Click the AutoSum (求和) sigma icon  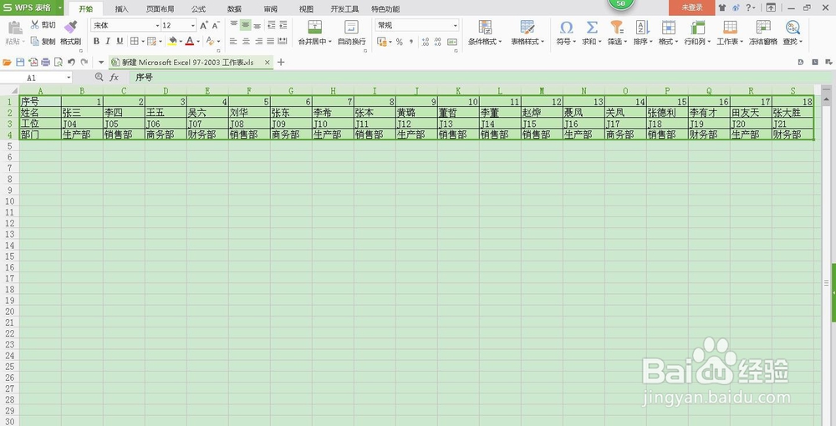tap(592, 28)
